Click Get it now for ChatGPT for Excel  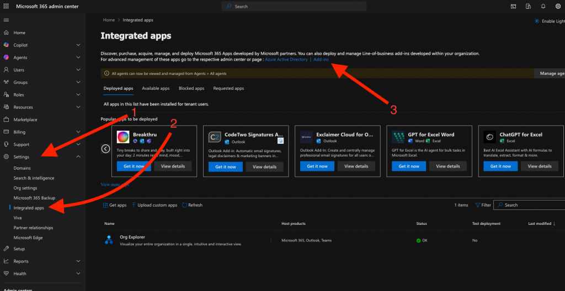[500, 166]
